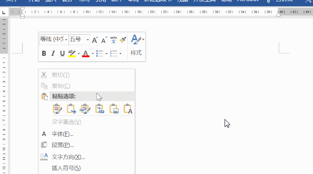Paste as Picture option icon
Screen dimensions: 313x174
[x=114, y=109]
